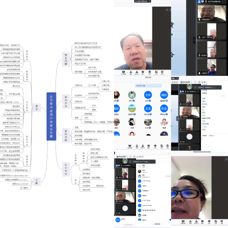
Task: Toggle the microphone on bottom video tile, top-right panel
Action: point(199,73)
